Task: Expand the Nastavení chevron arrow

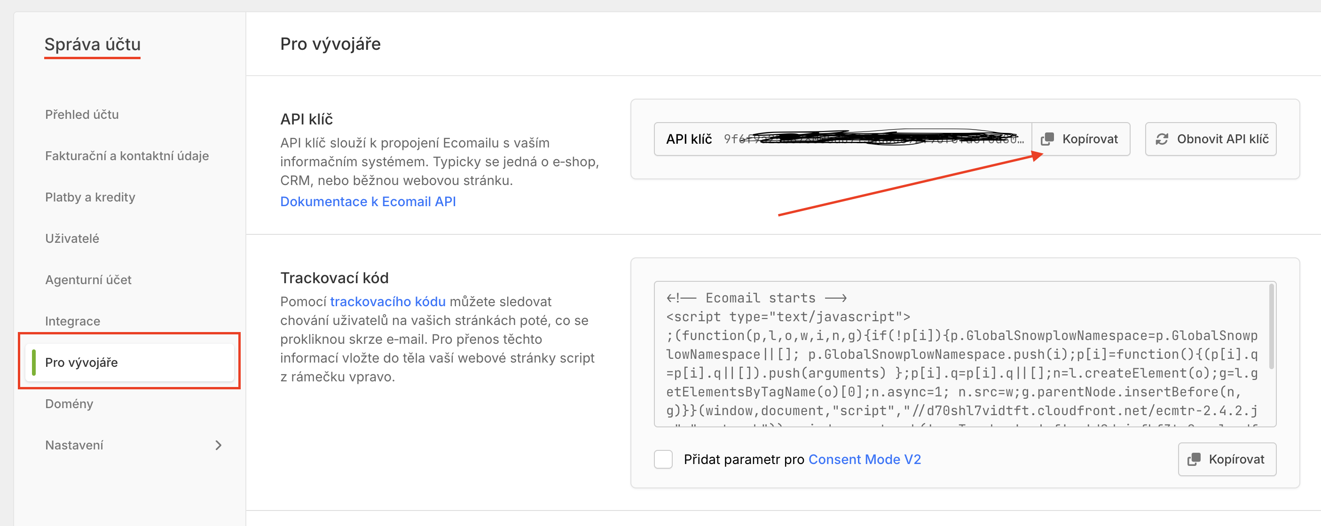Action: coord(219,445)
